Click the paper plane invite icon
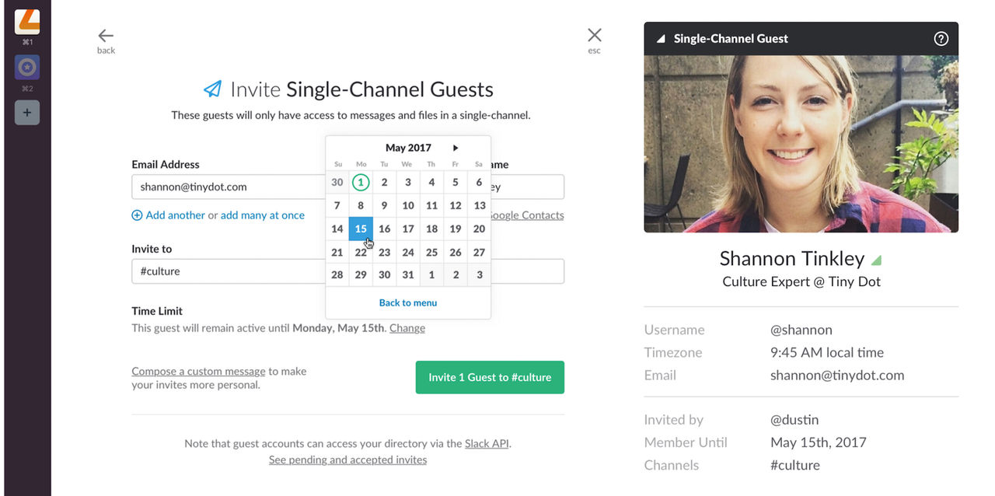The height and width of the screenshot is (496, 995). coord(212,89)
